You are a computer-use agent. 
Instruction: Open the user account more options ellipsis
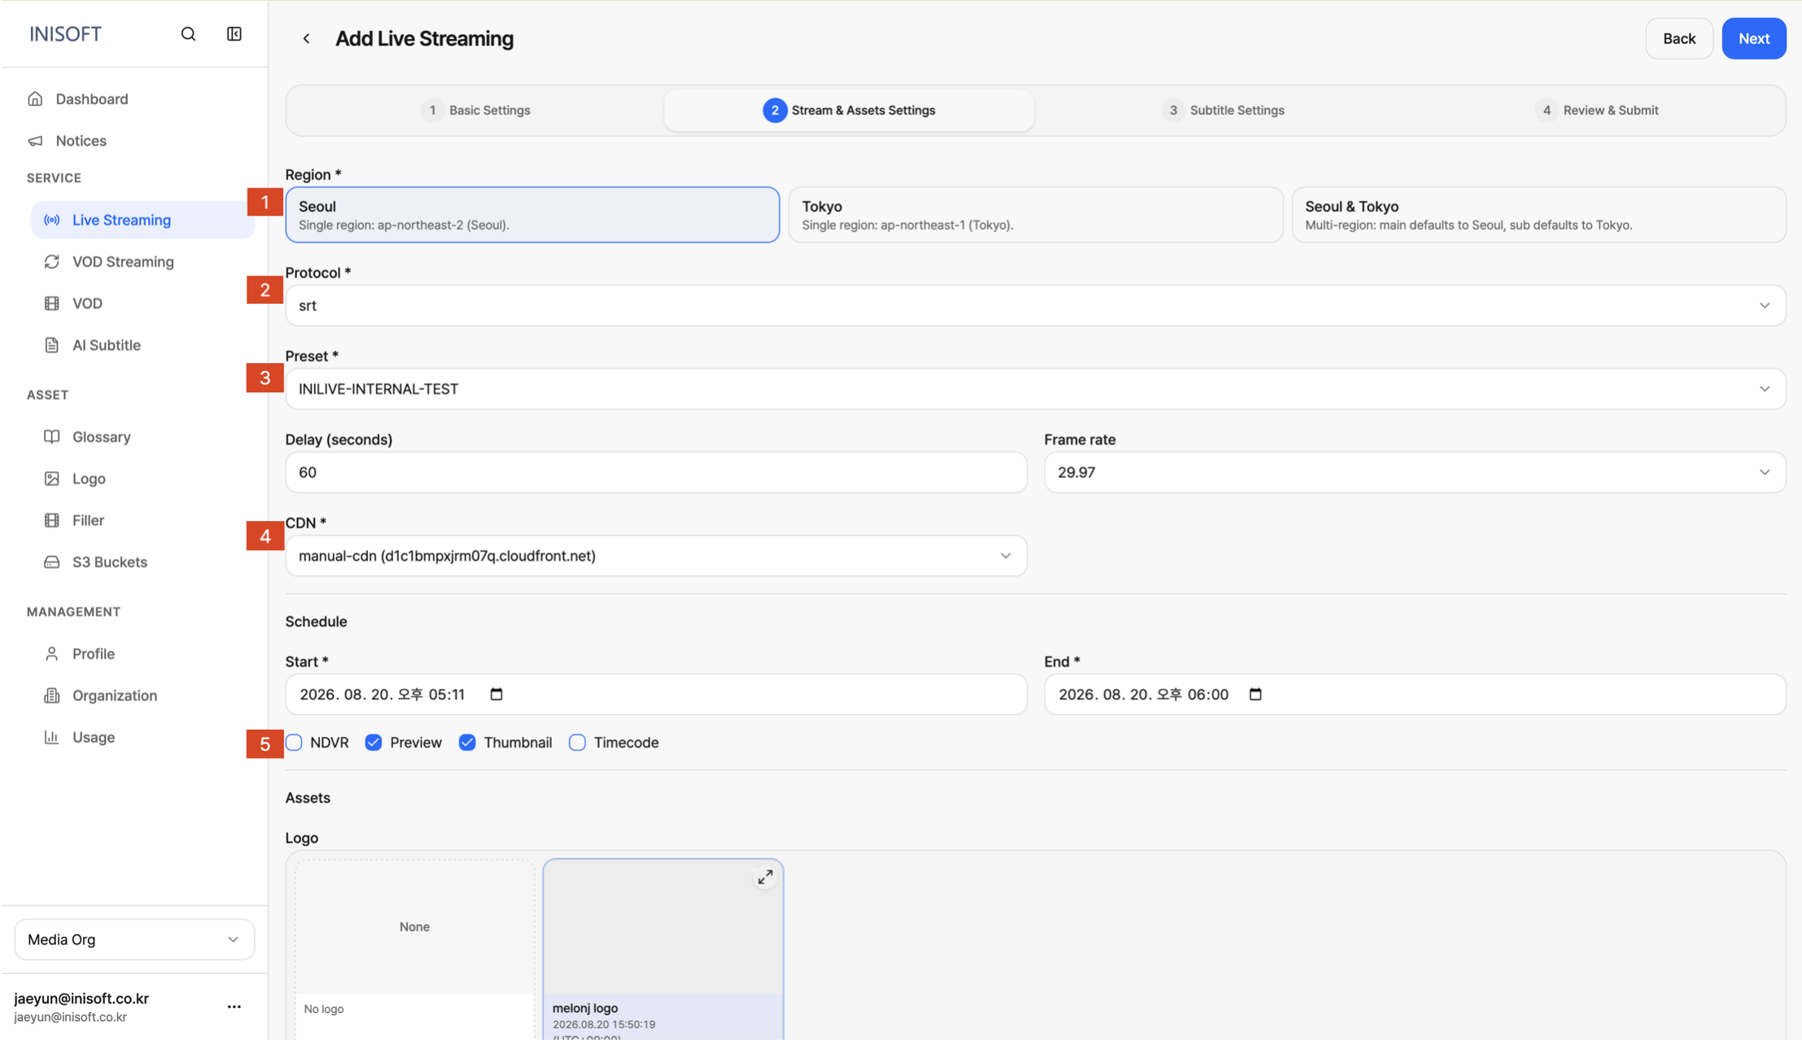[x=234, y=1007]
